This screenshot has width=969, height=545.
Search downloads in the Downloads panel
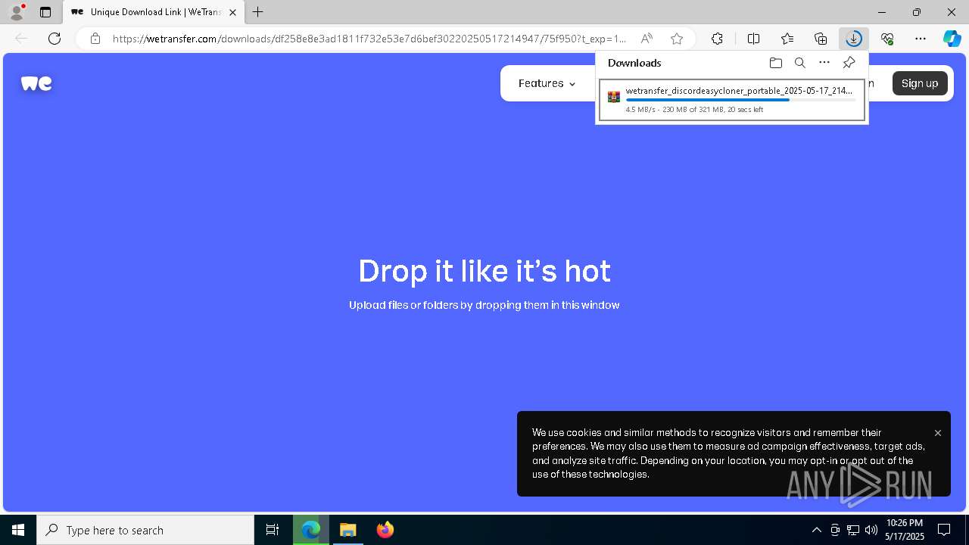click(799, 63)
